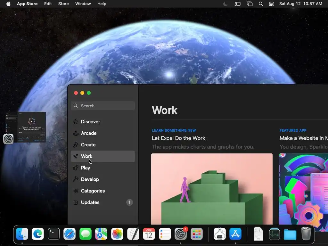
Task: Open Calendar showing Aug 12 in Dock
Action: (149, 234)
